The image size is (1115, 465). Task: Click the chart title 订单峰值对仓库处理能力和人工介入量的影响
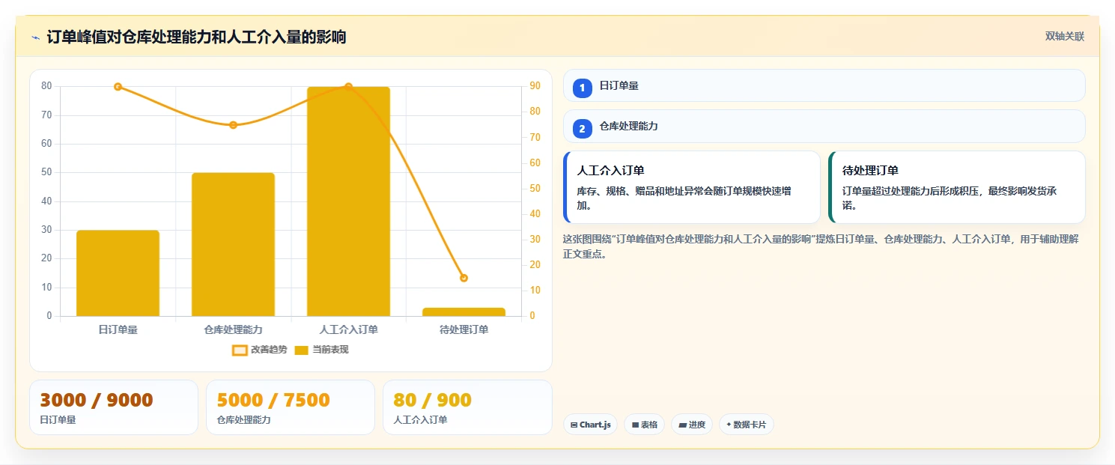[x=196, y=37]
